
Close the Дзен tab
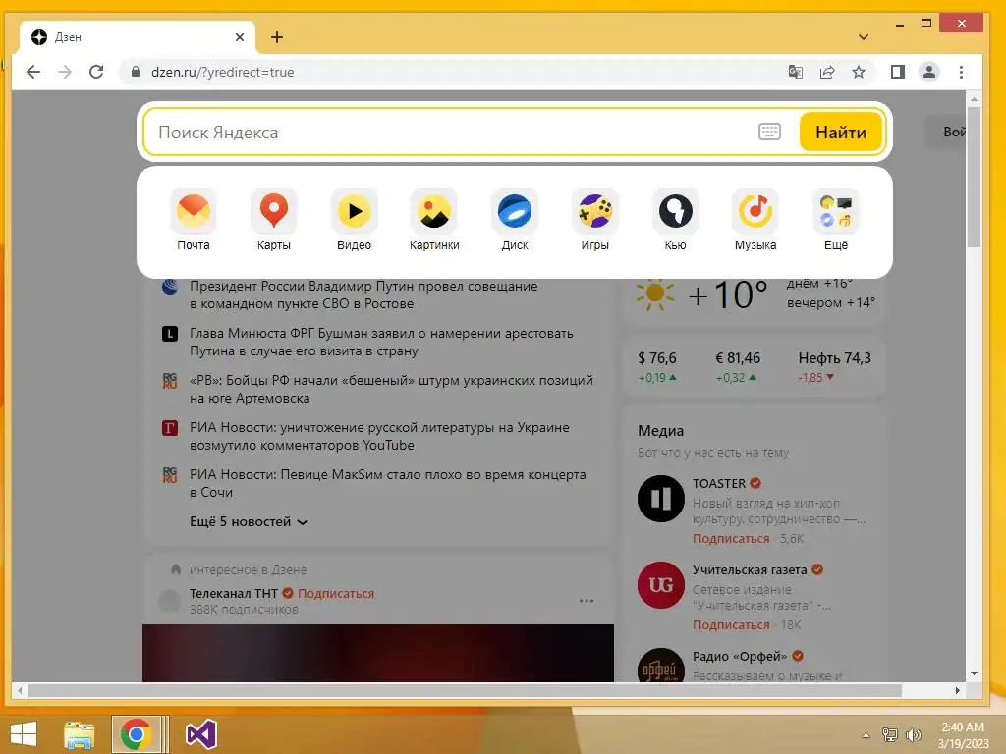pos(240,37)
